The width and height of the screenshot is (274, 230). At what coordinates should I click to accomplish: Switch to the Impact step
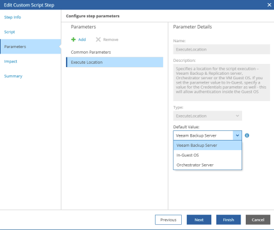(x=11, y=61)
